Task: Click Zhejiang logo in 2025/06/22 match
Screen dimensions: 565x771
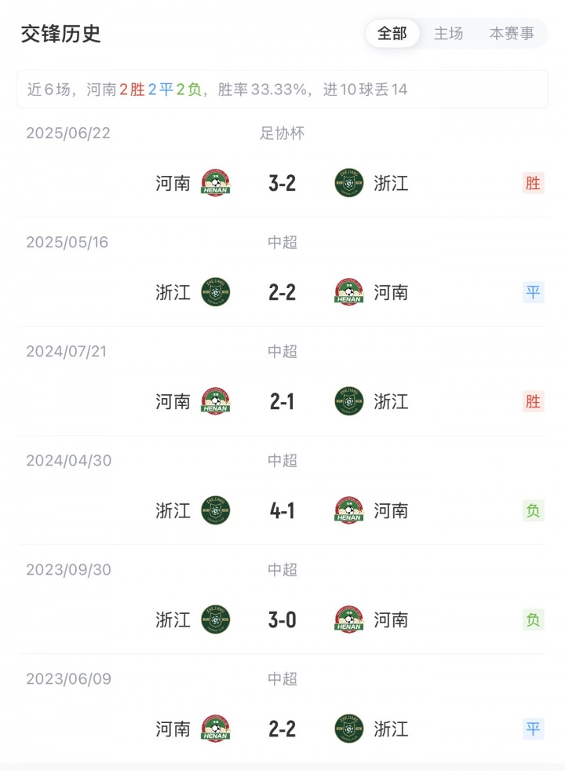Action: (349, 183)
